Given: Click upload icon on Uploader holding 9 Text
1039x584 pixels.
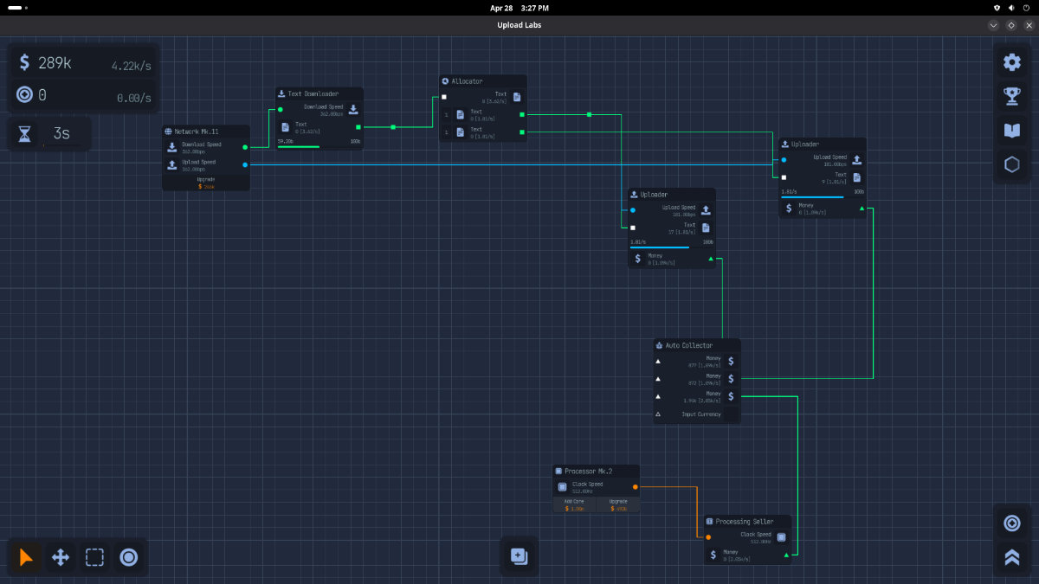Looking at the screenshot, I should [x=856, y=159].
